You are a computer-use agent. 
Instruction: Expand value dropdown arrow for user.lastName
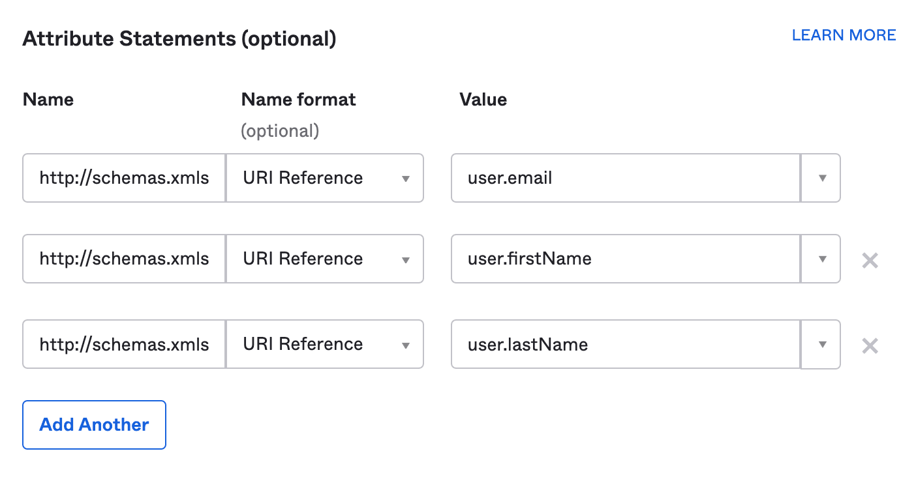pos(821,344)
